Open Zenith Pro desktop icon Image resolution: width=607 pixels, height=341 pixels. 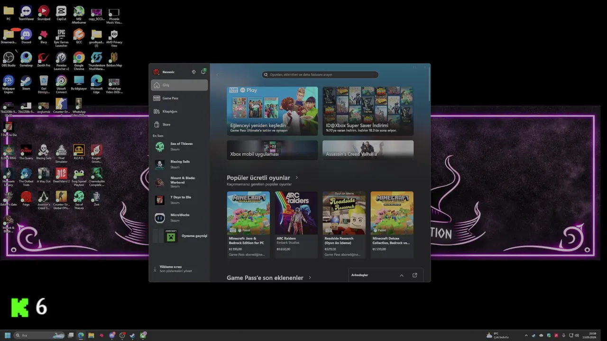44,60
